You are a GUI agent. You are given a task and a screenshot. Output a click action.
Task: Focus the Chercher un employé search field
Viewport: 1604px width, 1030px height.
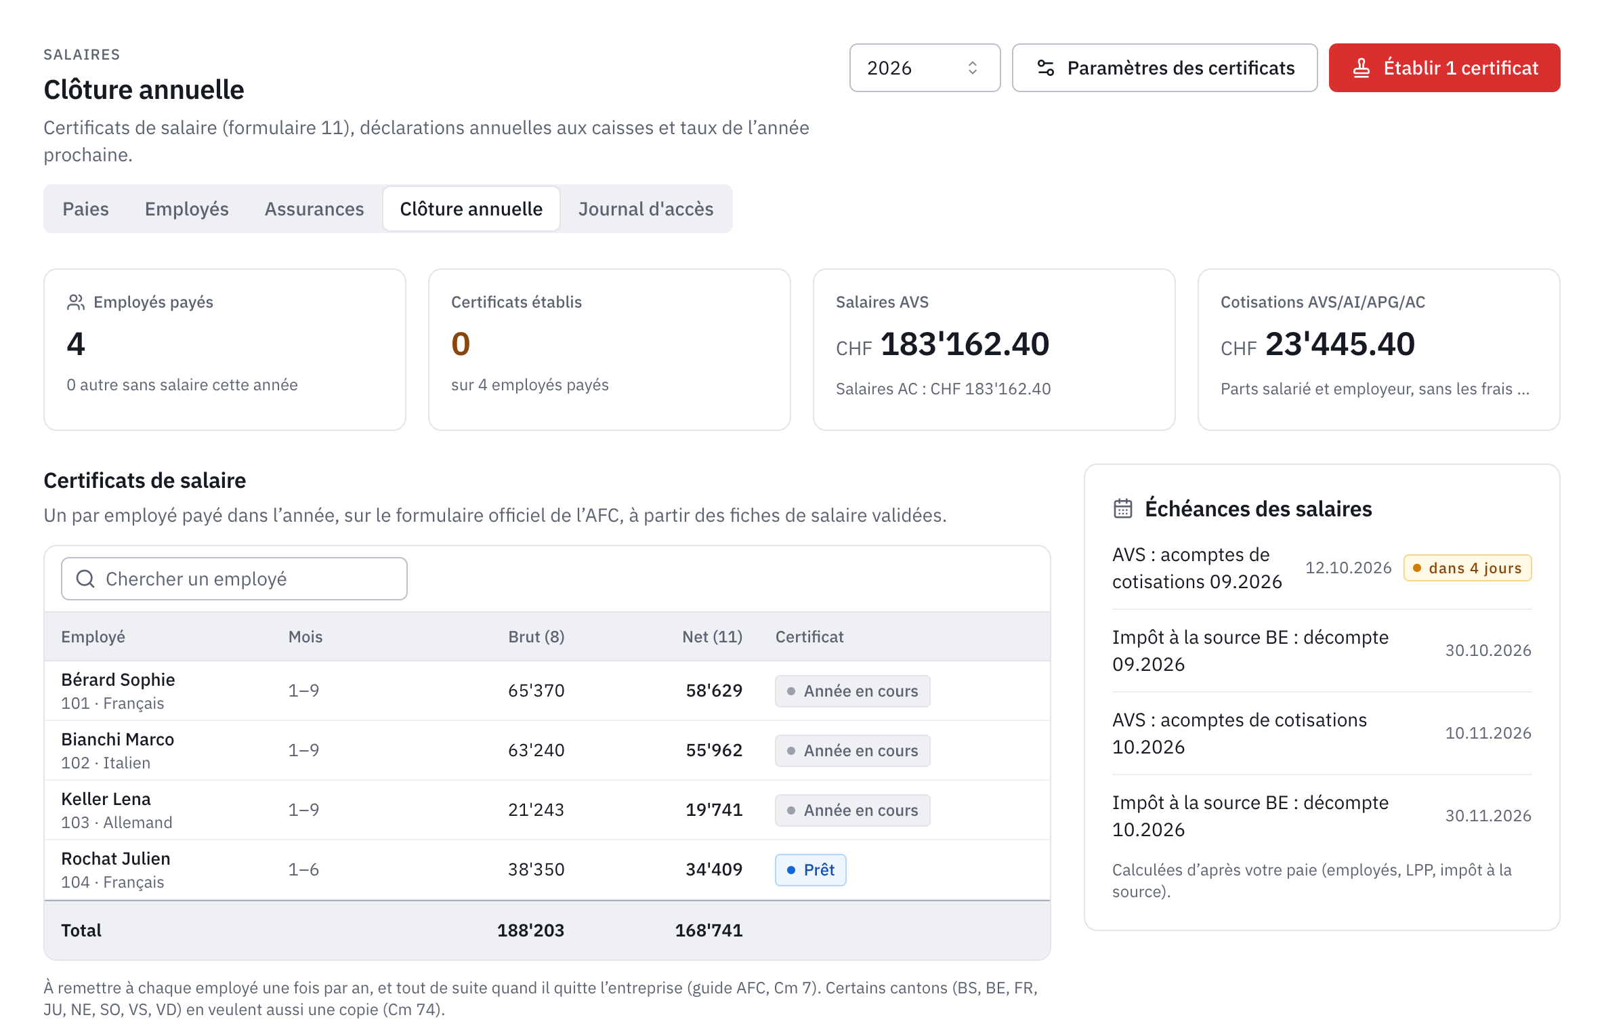click(234, 579)
